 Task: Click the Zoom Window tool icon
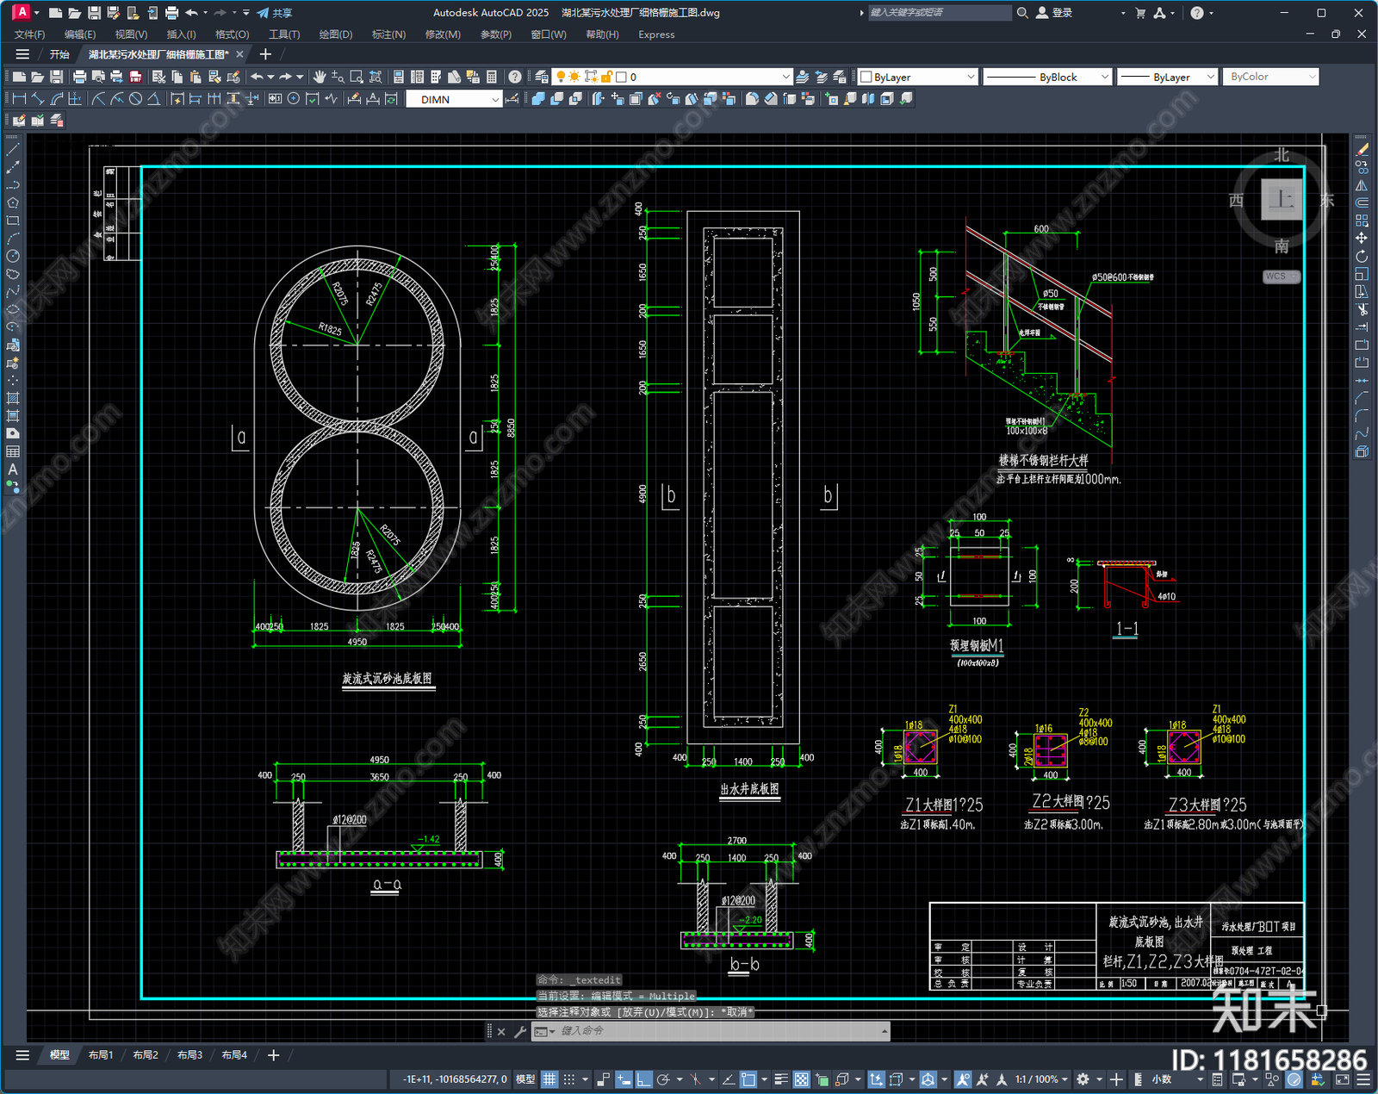(x=357, y=77)
